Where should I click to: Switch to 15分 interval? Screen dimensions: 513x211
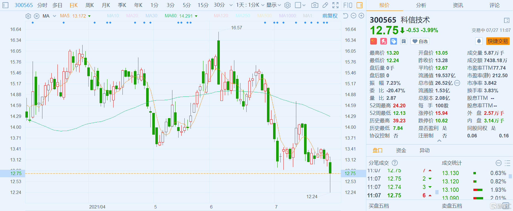click(x=203, y=5)
